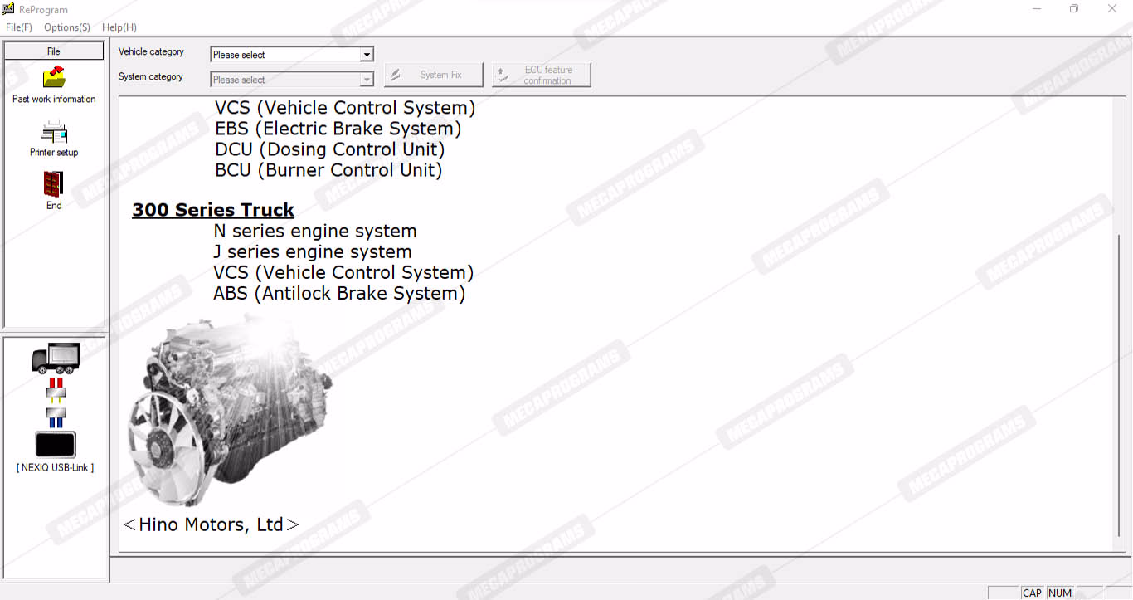Click 'BCU (Burner Control Unit)' line

(x=328, y=170)
